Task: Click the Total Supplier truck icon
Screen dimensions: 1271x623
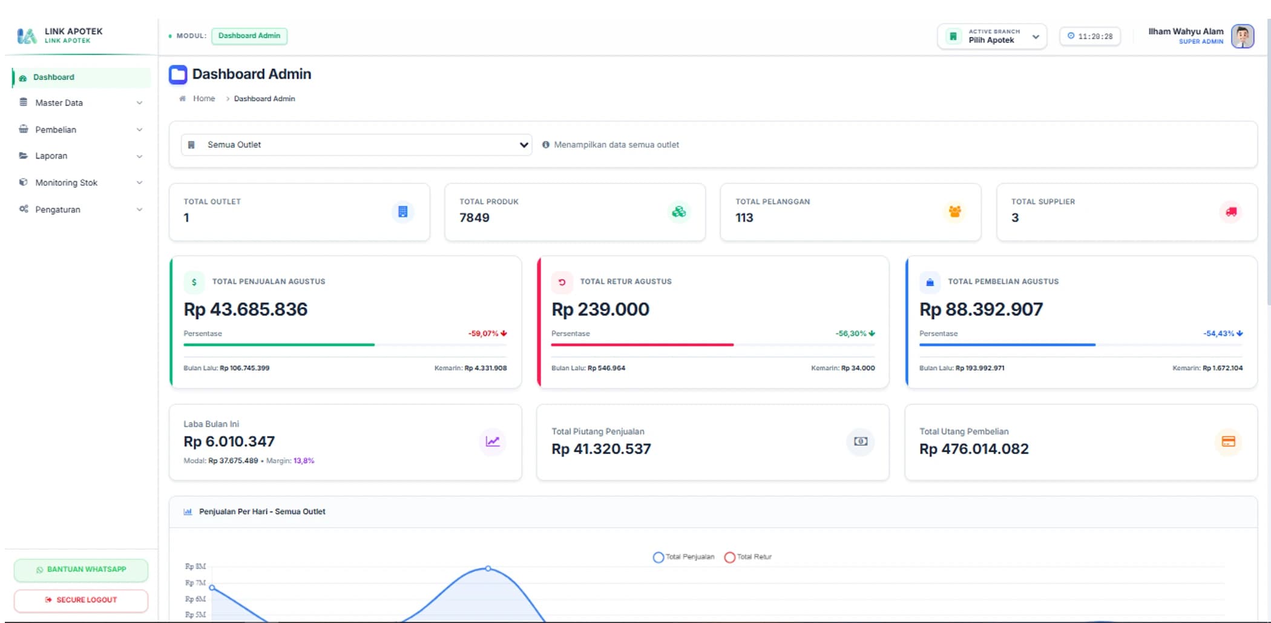Action: click(x=1231, y=212)
